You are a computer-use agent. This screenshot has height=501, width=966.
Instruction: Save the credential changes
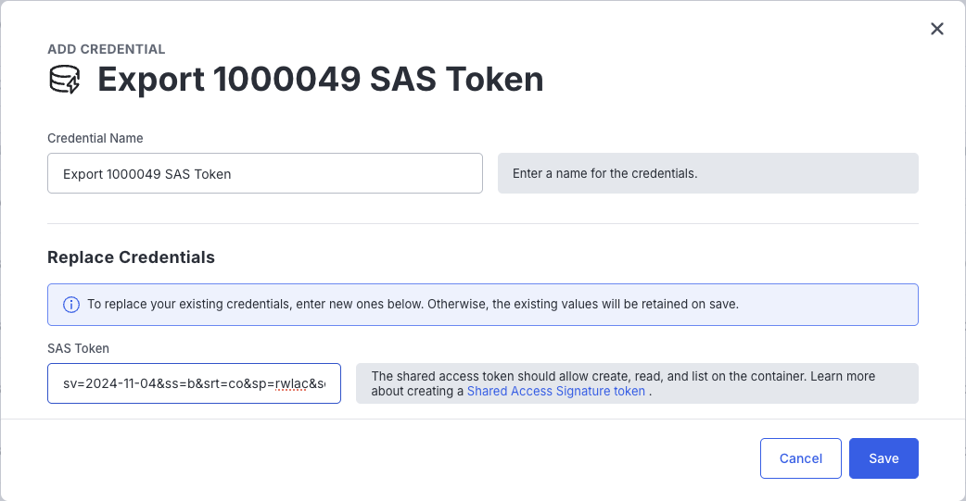[x=883, y=458]
